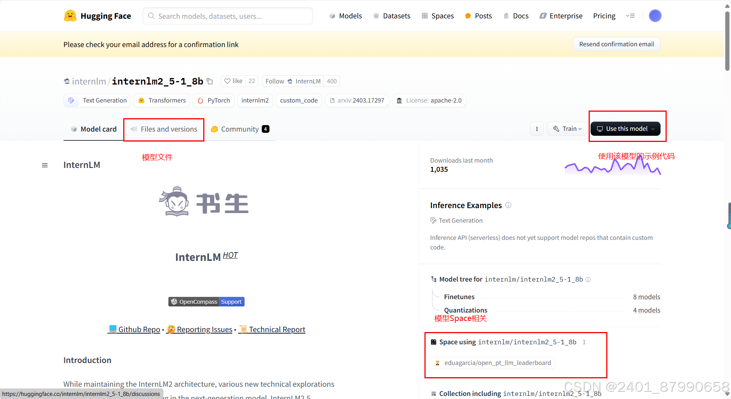Screen dimensions: 731x399
Task: Click the like count 22
Action: (x=252, y=81)
